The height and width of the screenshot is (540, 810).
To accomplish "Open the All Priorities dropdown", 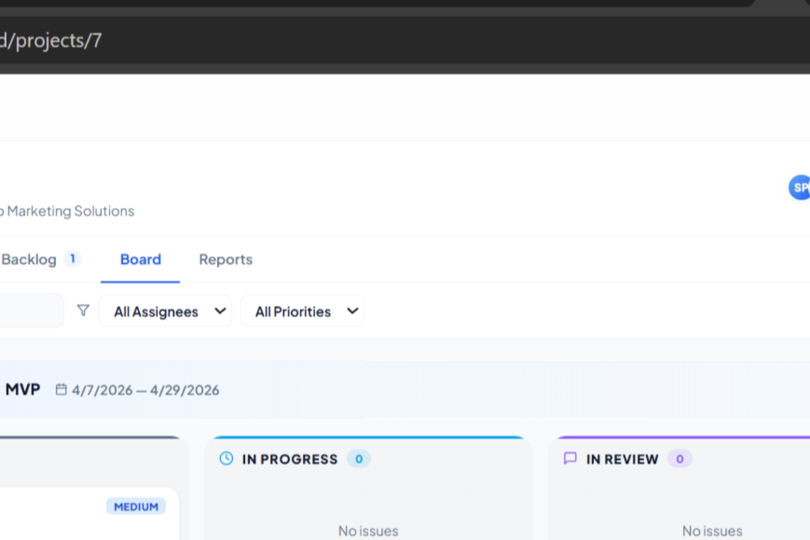I will click(x=302, y=311).
